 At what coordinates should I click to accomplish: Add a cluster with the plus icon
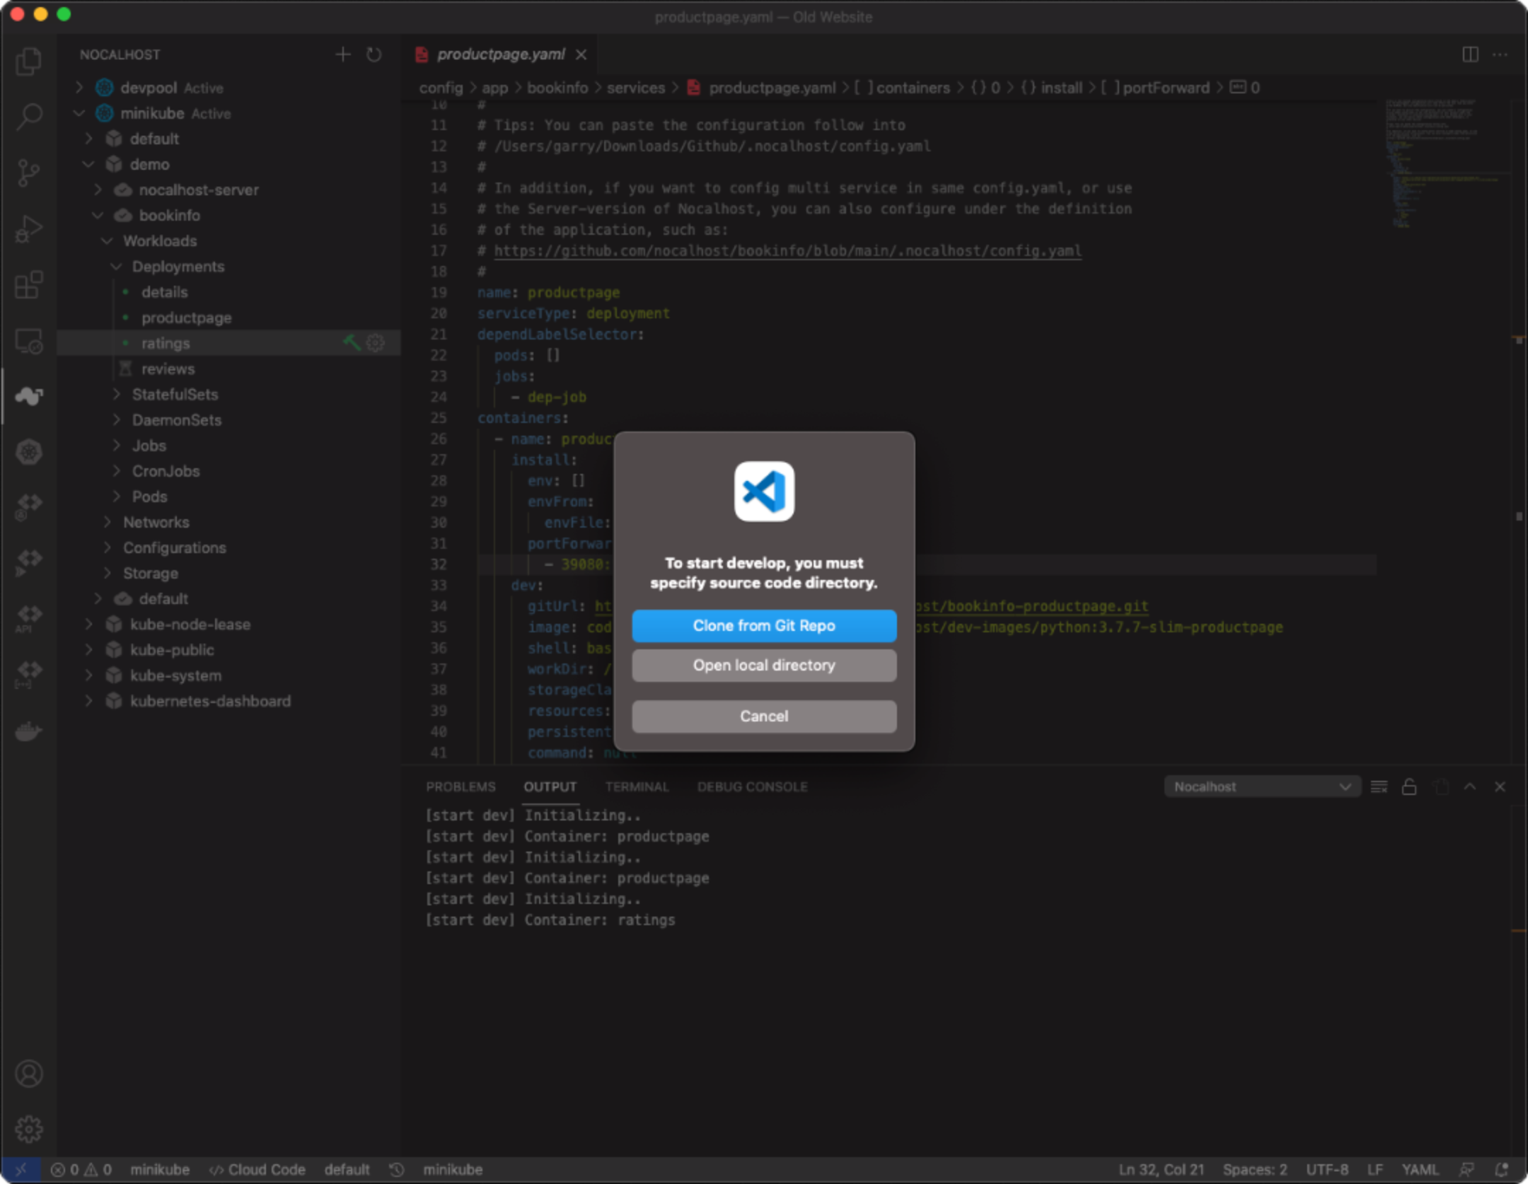pos(342,54)
